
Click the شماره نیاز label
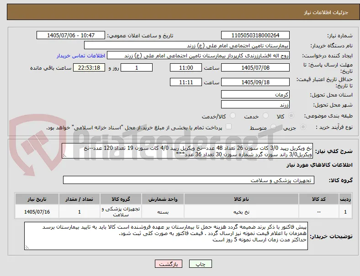tap(340, 36)
